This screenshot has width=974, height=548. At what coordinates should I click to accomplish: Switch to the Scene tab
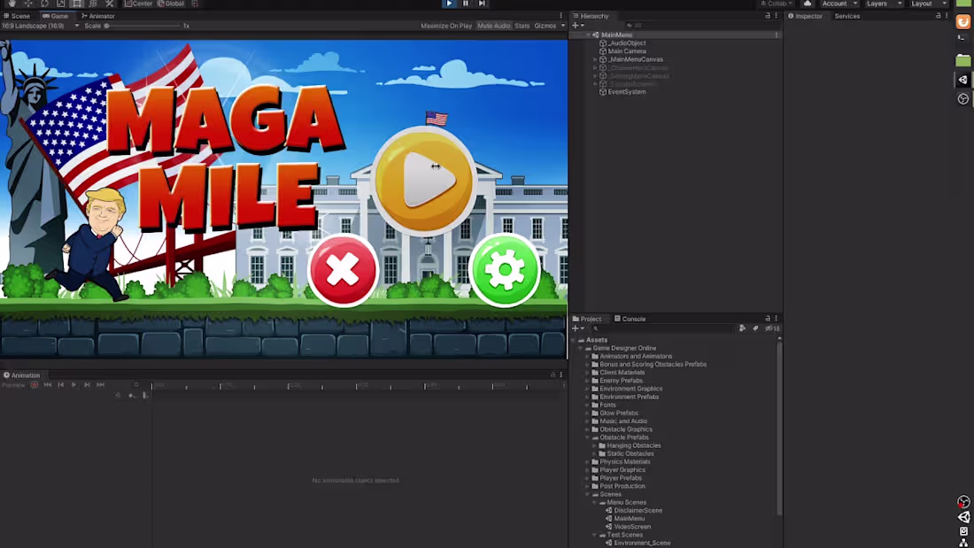[19, 16]
